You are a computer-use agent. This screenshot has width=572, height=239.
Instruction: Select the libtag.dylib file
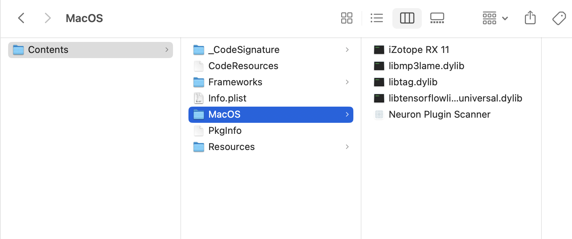(x=413, y=82)
